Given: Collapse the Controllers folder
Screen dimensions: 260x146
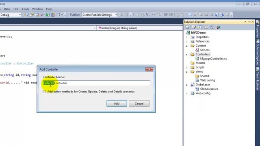Looking at the screenshot, I should tap(187, 54).
